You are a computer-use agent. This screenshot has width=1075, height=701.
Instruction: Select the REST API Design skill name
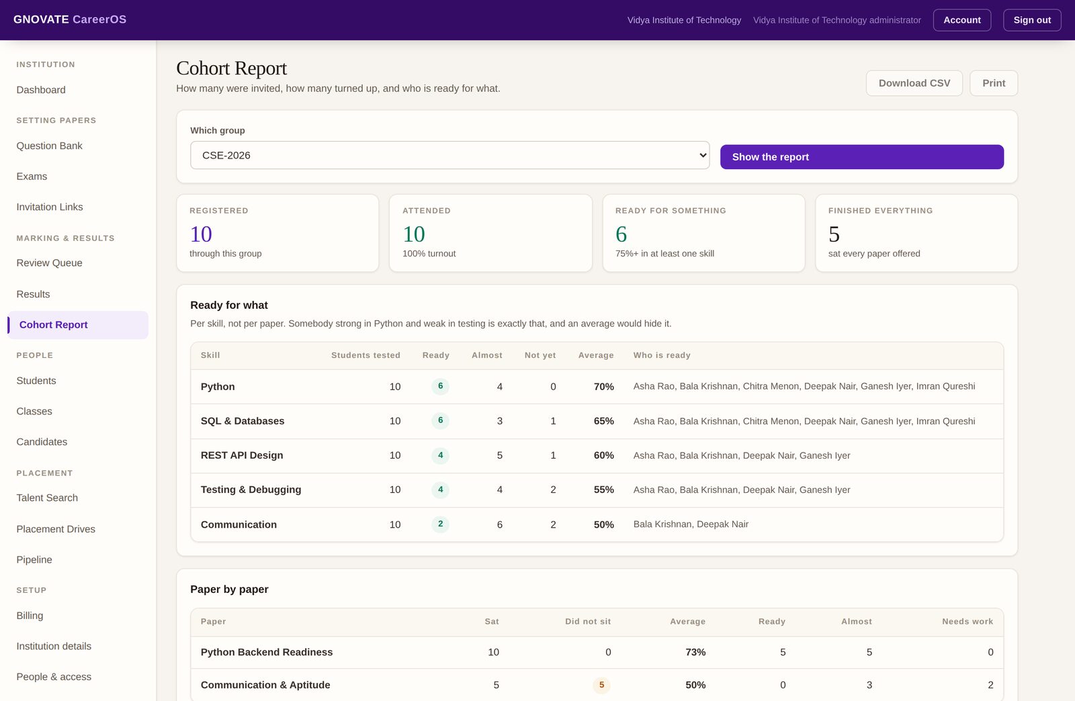coord(242,455)
